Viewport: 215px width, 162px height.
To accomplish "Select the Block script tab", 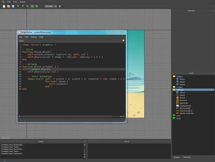I will (x=21, y=41).
